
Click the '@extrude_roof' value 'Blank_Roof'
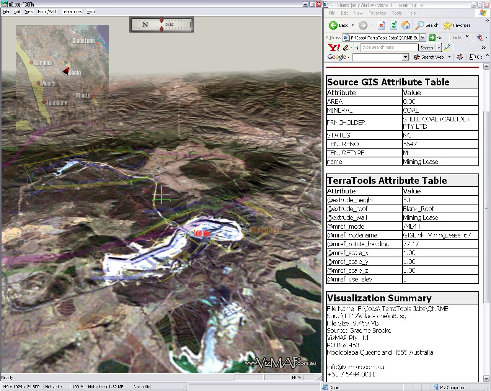pos(418,209)
